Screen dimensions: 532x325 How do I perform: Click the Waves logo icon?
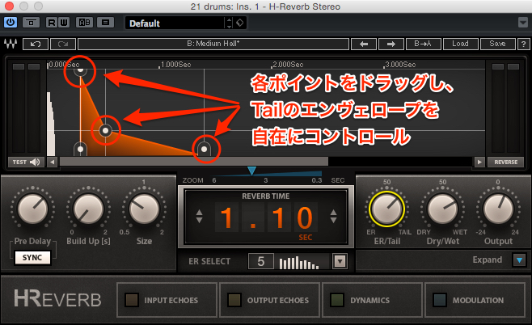[11, 44]
